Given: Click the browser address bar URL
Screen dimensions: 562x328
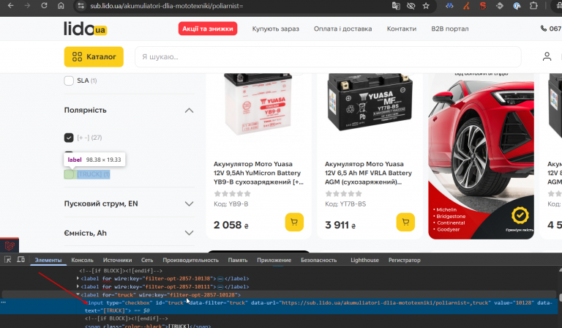Looking at the screenshot, I should pyautogui.click(x=167, y=6).
